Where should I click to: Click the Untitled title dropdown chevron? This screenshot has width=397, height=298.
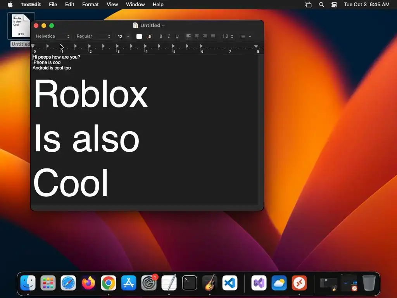(x=163, y=26)
